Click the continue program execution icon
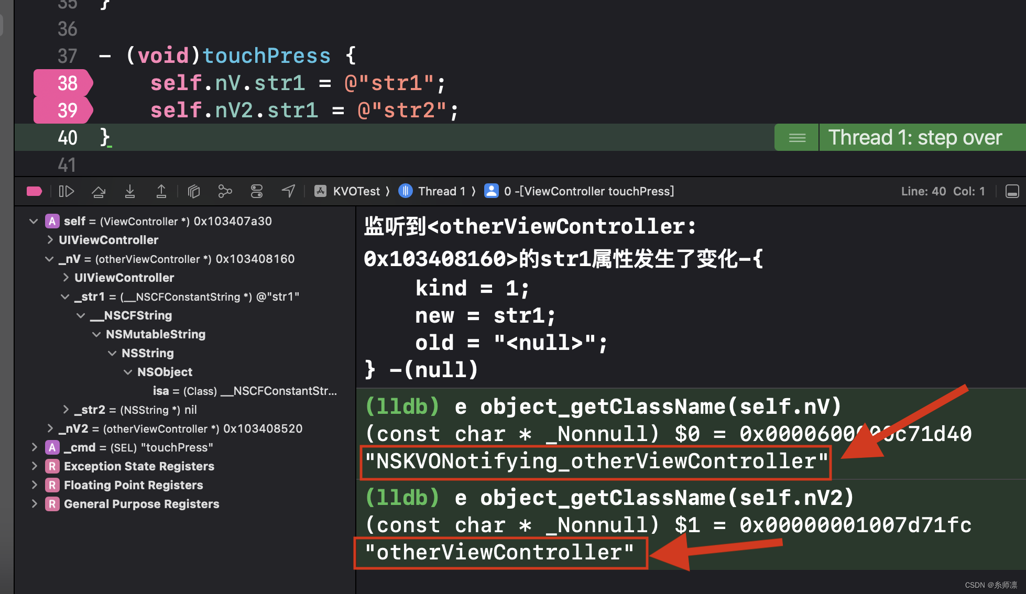 67,191
